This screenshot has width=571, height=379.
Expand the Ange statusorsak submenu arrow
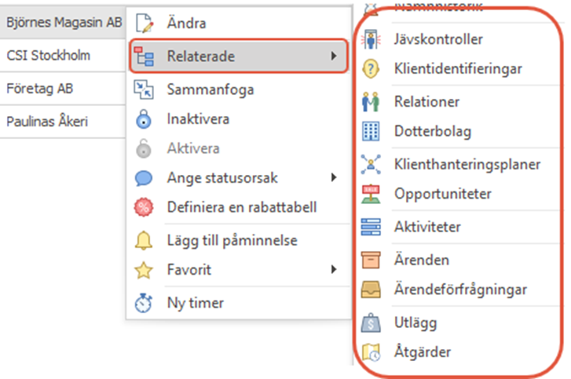click(335, 178)
